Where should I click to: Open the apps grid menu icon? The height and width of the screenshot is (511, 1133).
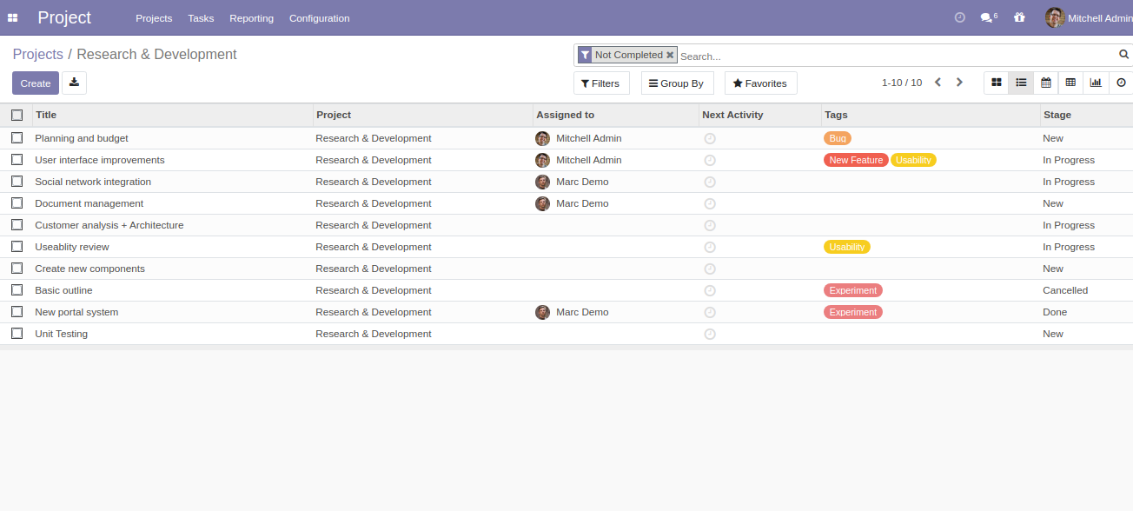click(x=12, y=17)
